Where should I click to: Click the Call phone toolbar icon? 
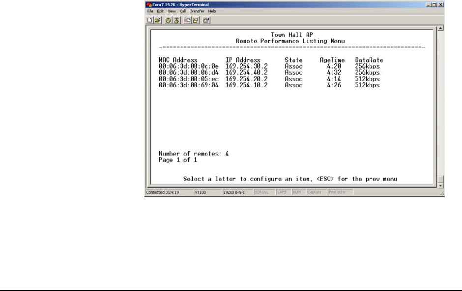(168, 20)
